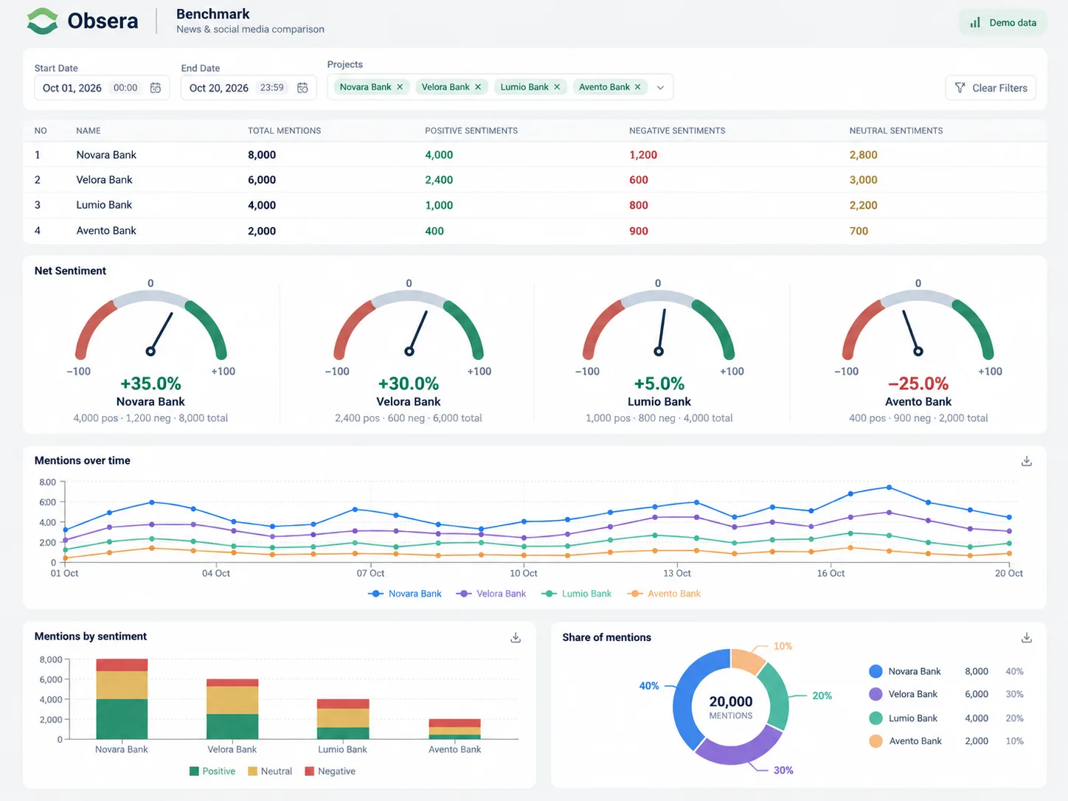This screenshot has height=801, width=1068.
Task: Sort by the Neutral Sentiments column header
Action: click(x=896, y=131)
